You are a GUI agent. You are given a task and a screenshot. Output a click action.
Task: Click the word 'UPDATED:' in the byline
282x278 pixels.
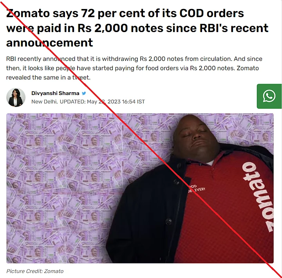pos(73,102)
